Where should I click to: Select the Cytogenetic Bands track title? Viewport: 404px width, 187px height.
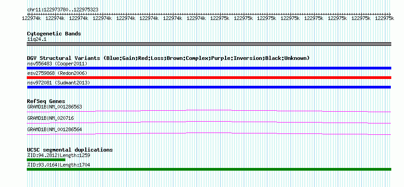pos(54,34)
